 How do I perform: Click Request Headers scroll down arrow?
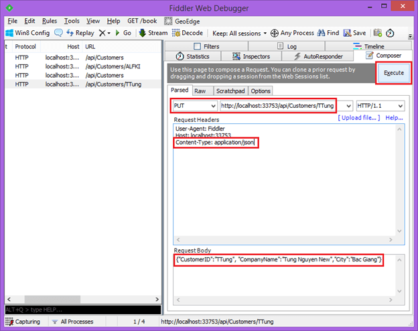399,231
